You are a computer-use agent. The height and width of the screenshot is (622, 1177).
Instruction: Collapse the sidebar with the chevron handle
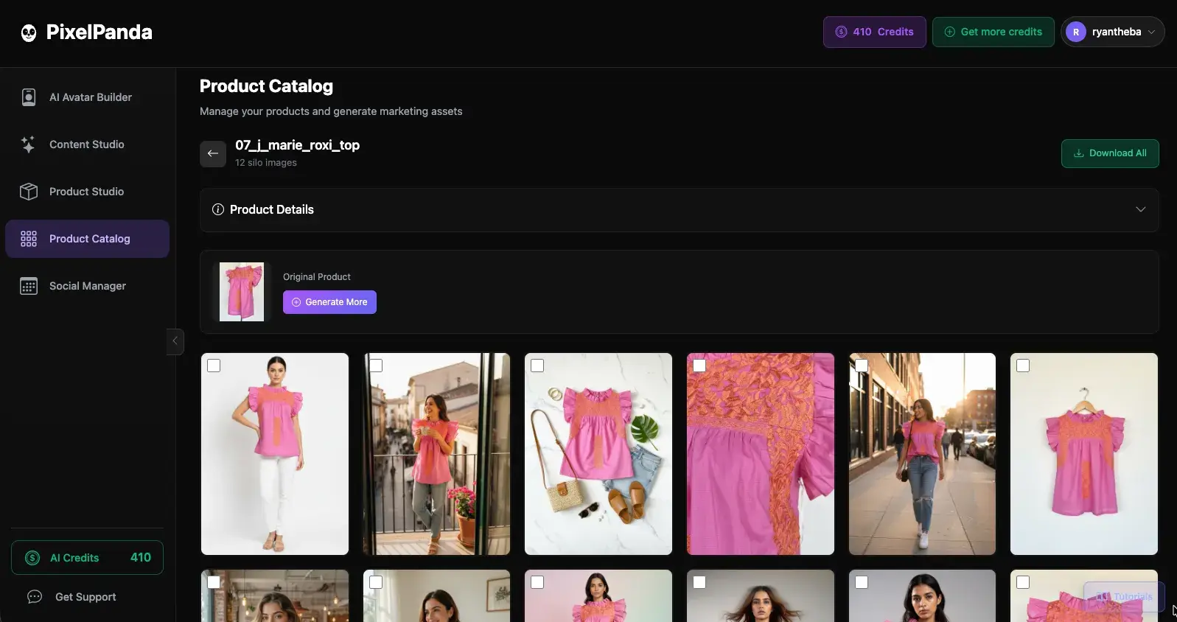point(175,340)
